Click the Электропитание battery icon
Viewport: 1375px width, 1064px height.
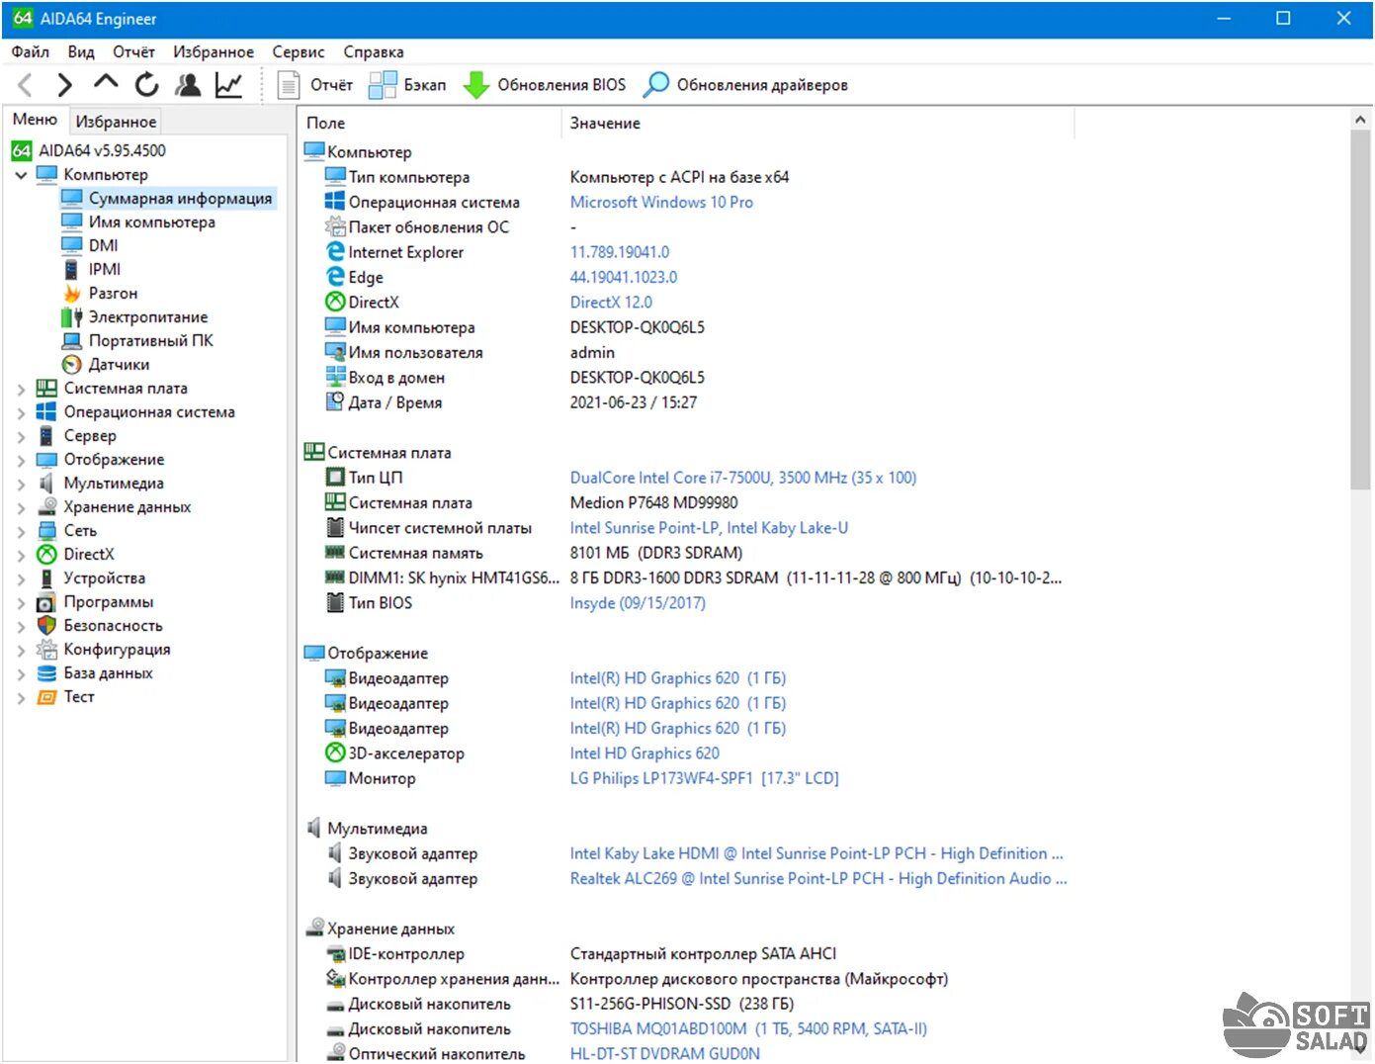pyautogui.click(x=71, y=316)
